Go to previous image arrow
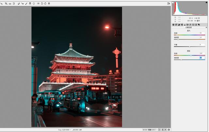Image resolution: width=209 pixels, height=132 pixels. 144,130
